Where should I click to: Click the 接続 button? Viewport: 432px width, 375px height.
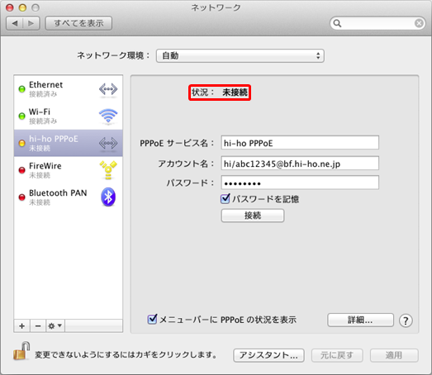coord(253,216)
